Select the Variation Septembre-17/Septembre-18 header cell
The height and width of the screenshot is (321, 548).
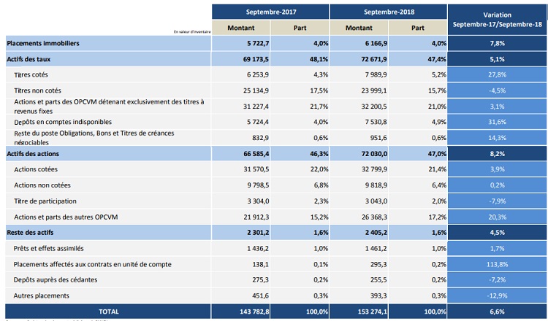[497, 20]
